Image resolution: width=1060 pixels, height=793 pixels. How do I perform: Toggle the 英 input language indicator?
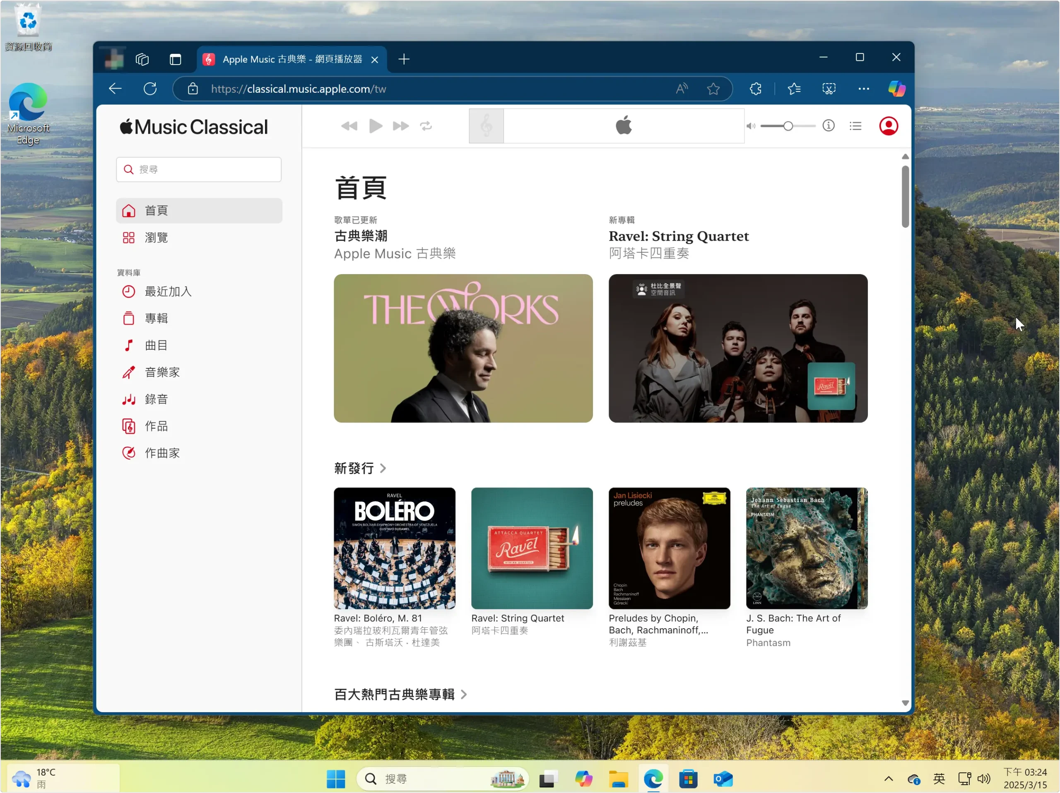coord(939,779)
